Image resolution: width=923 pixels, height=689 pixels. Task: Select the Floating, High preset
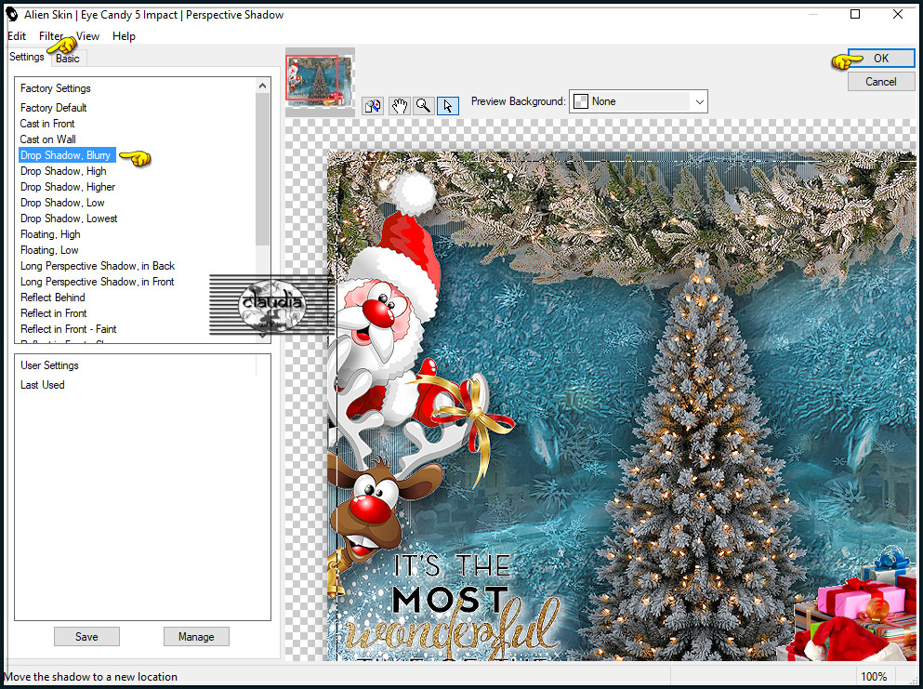pos(50,234)
